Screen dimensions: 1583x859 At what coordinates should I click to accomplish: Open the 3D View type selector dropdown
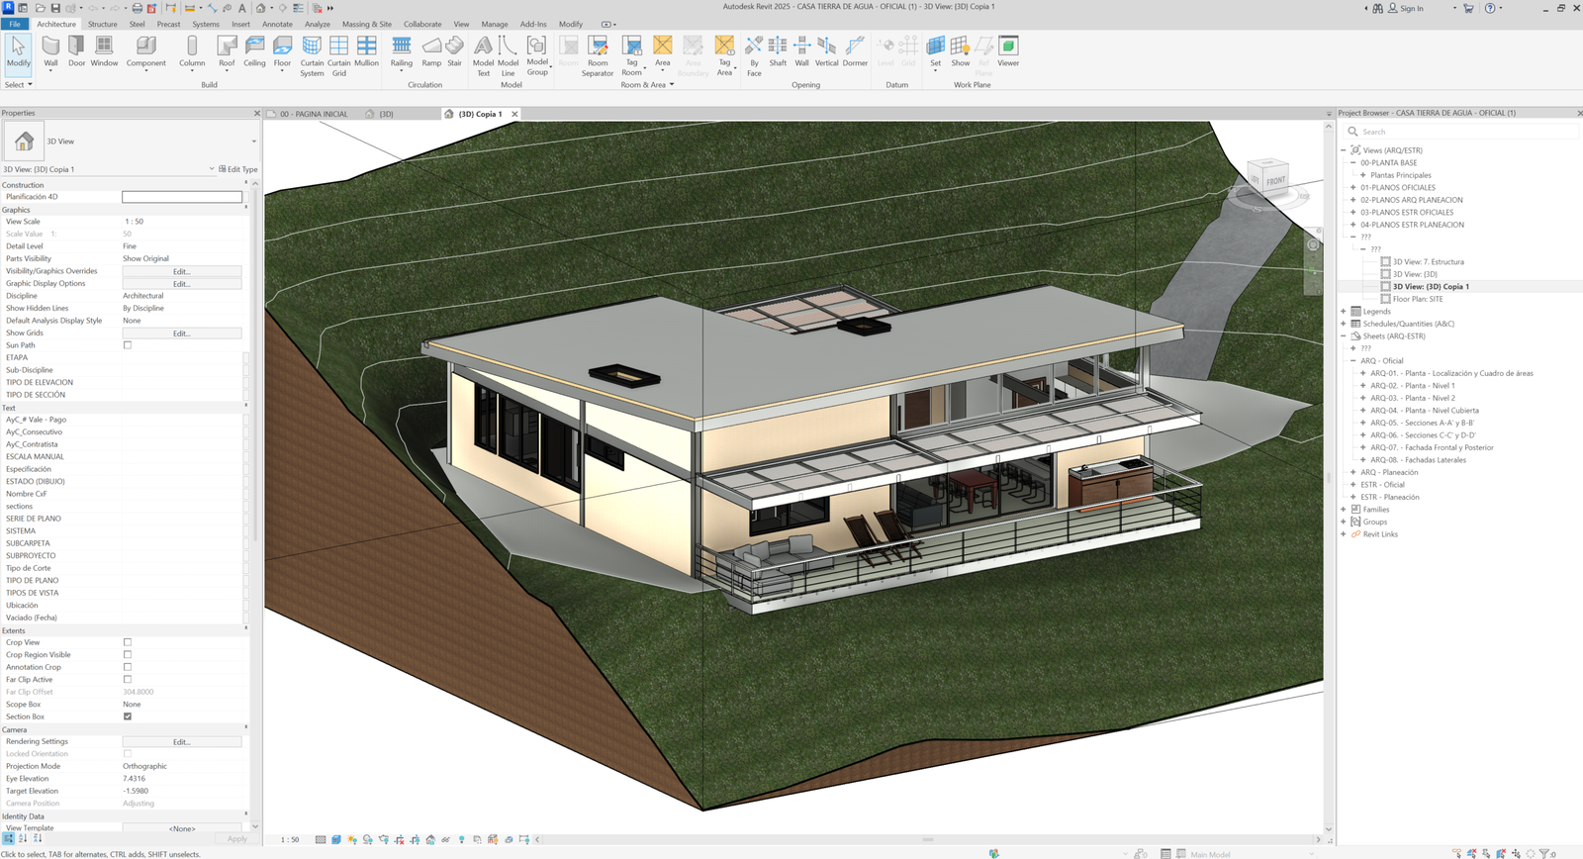254,142
